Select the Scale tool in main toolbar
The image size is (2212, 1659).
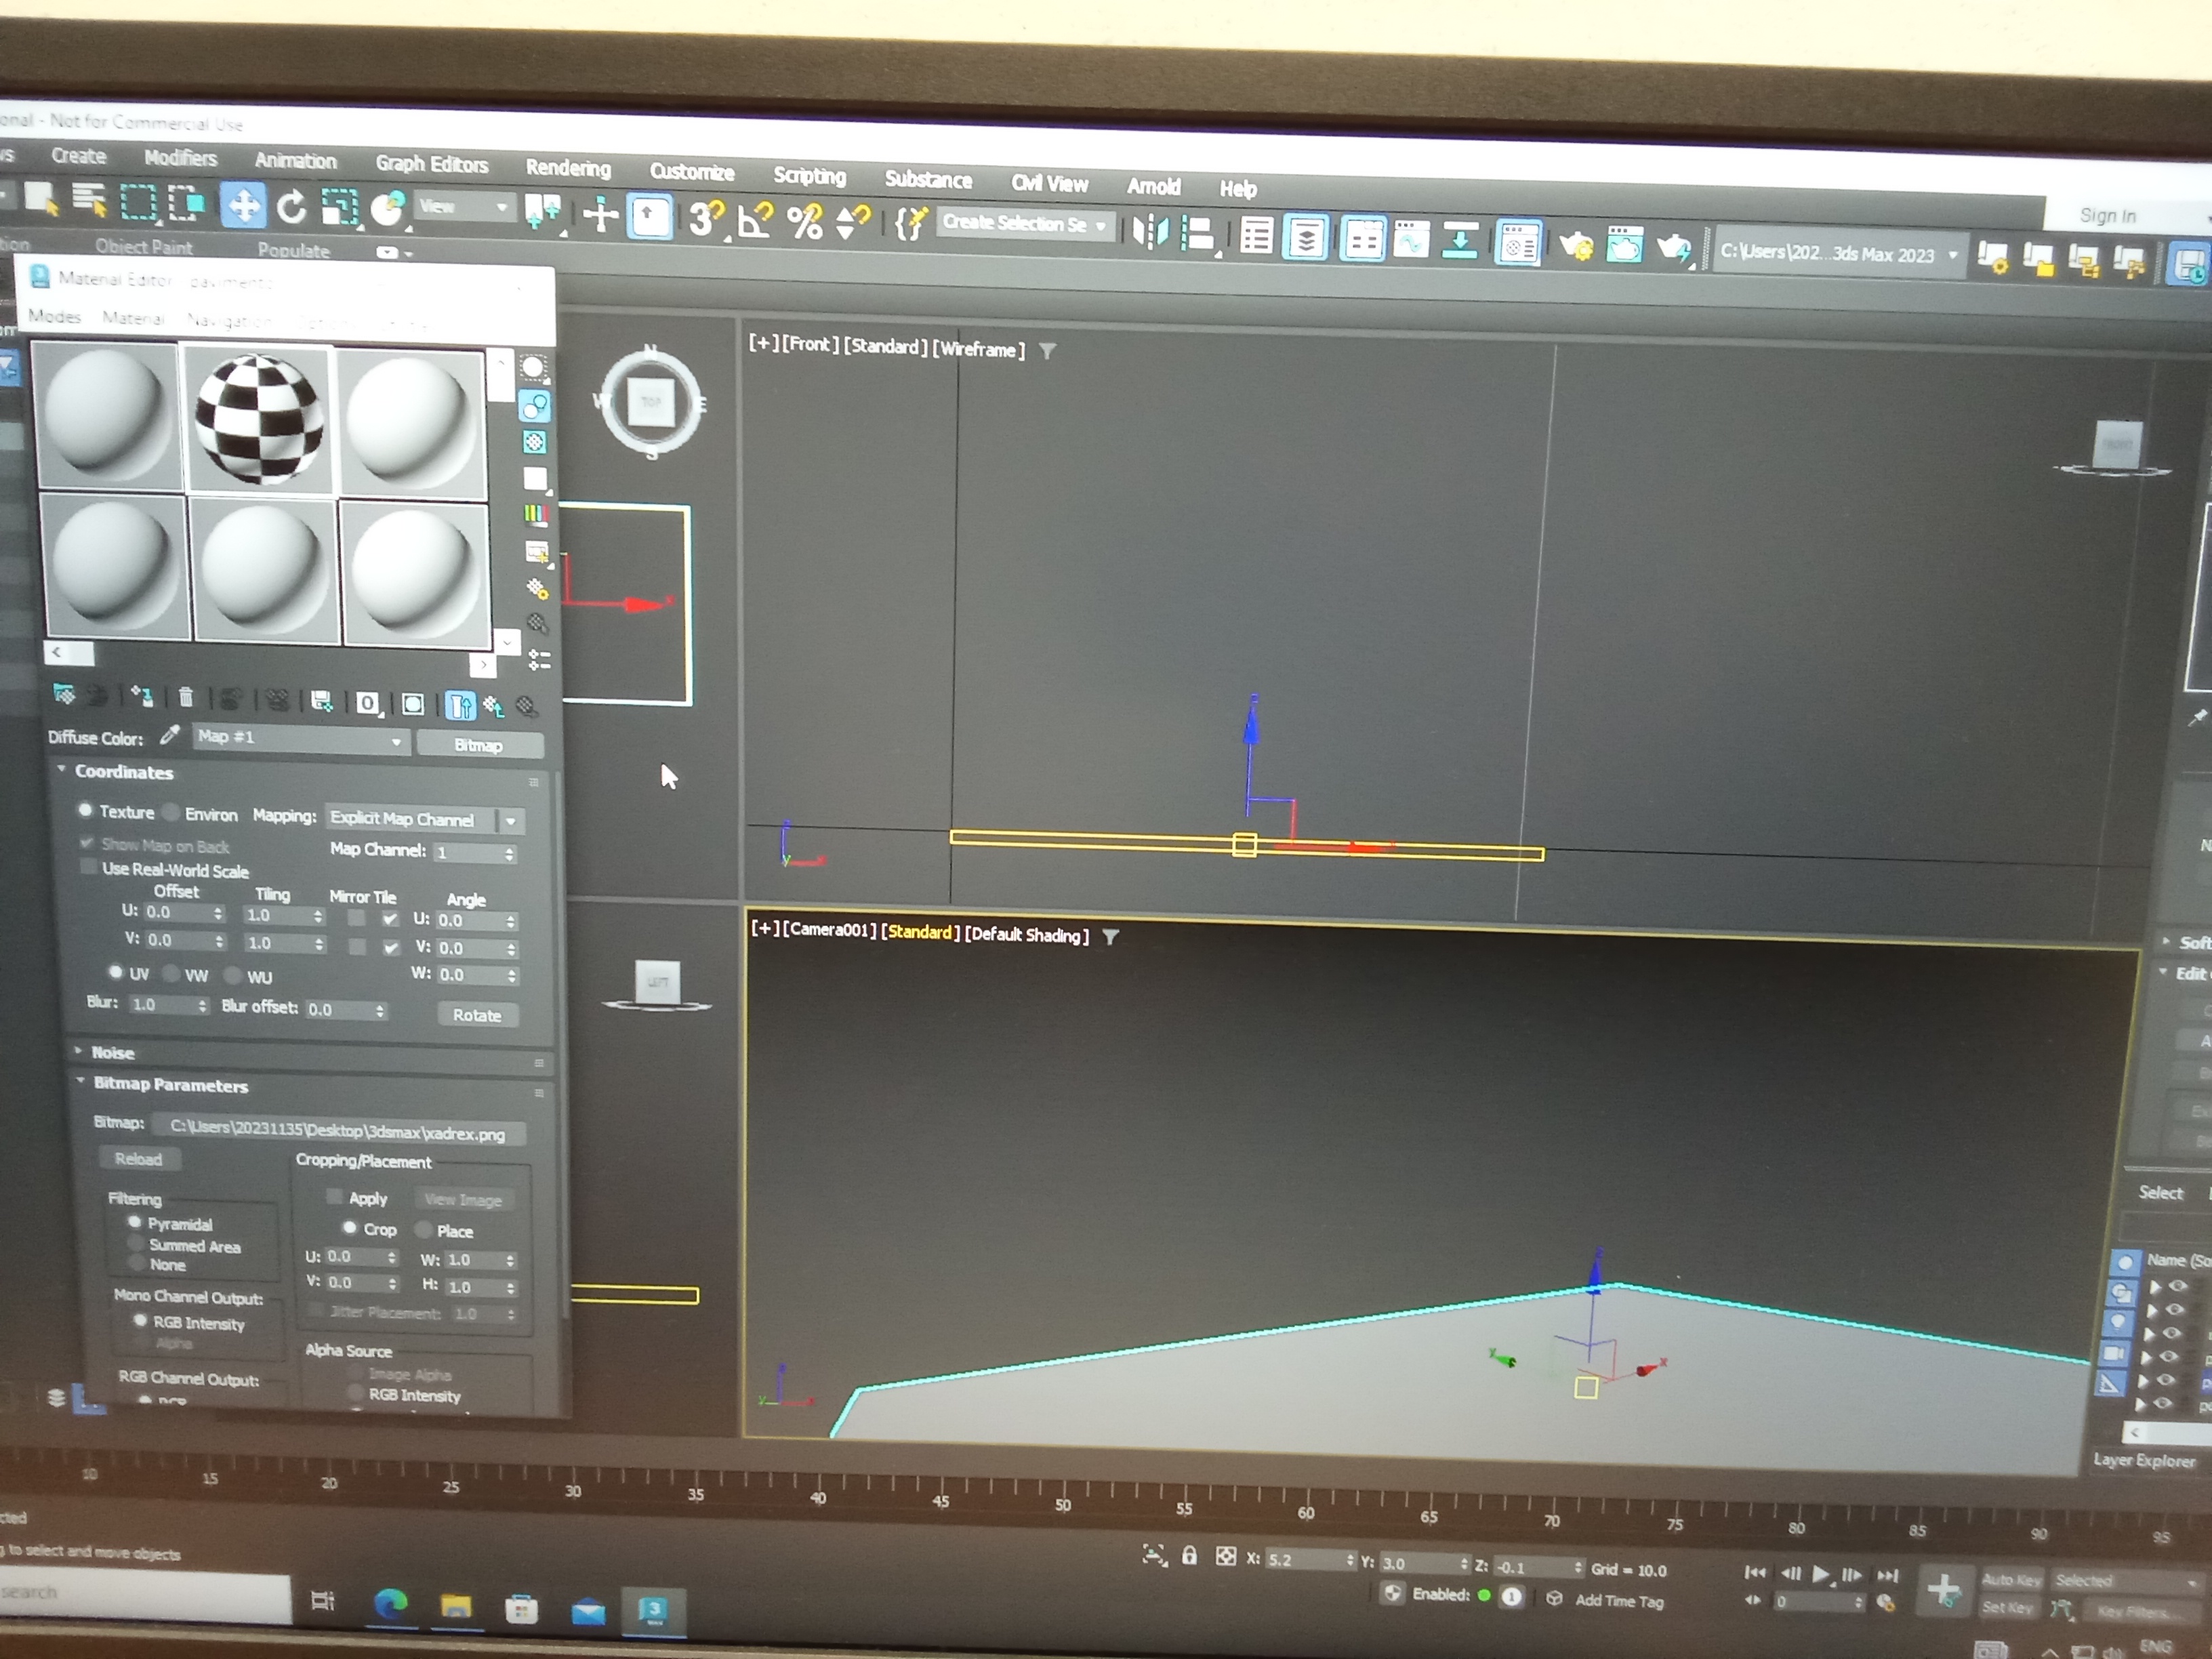pos(340,208)
